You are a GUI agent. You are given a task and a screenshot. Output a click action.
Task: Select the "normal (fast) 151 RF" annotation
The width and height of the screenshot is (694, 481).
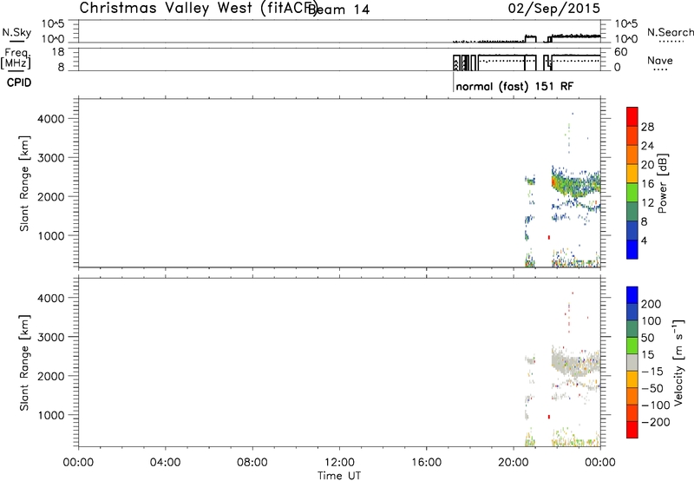pos(514,86)
